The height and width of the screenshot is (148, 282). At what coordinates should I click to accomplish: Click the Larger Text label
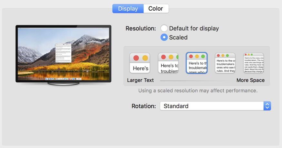point(140,80)
